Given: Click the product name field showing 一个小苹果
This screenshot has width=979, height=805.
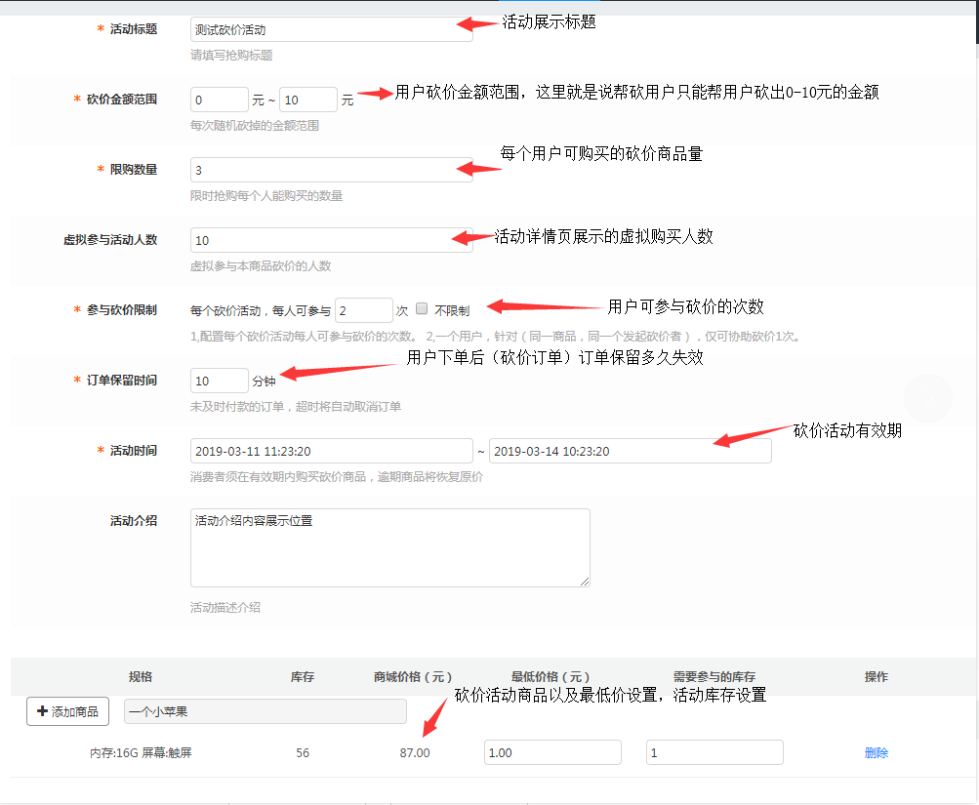Looking at the screenshot, I should point(264,710).
